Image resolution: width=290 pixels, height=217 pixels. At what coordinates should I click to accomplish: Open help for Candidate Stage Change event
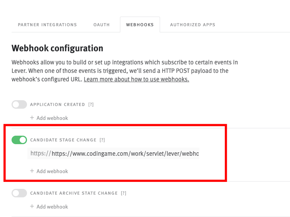102,140
